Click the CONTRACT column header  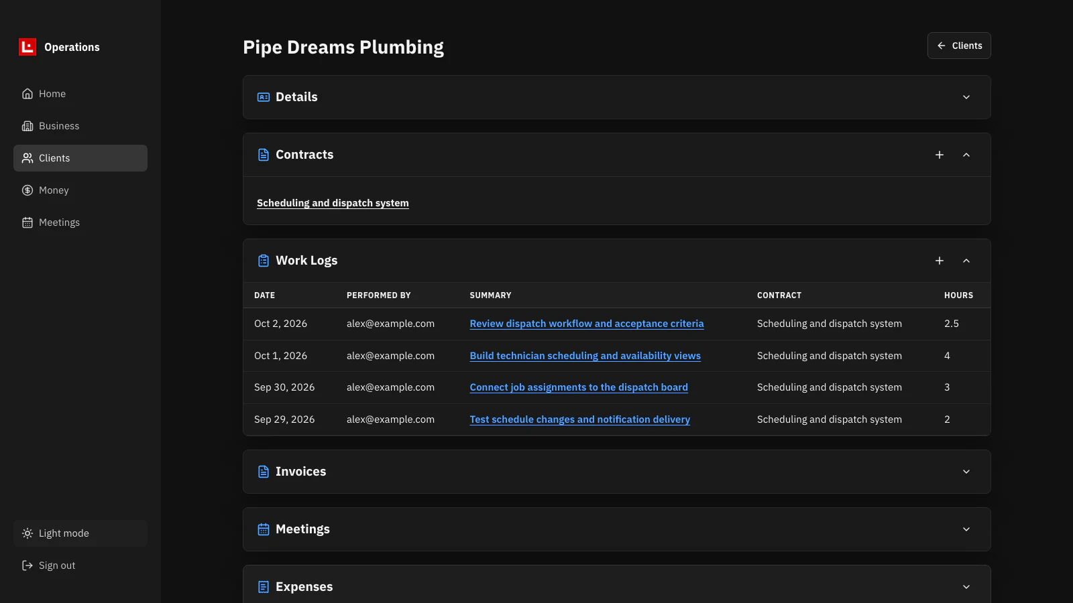click(x=779, y=295)
